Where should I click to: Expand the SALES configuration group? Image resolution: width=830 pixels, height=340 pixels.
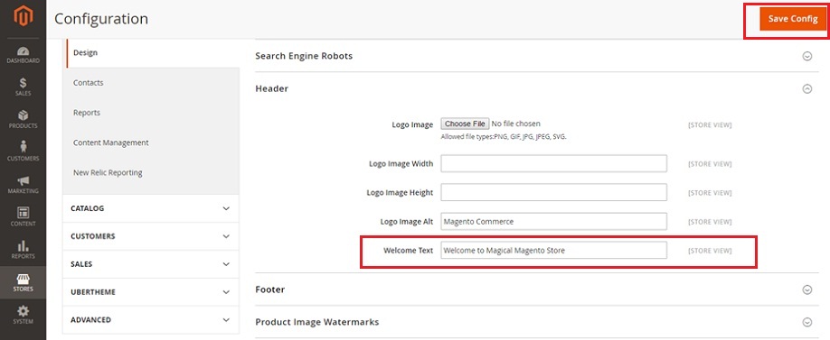point(151,264)
